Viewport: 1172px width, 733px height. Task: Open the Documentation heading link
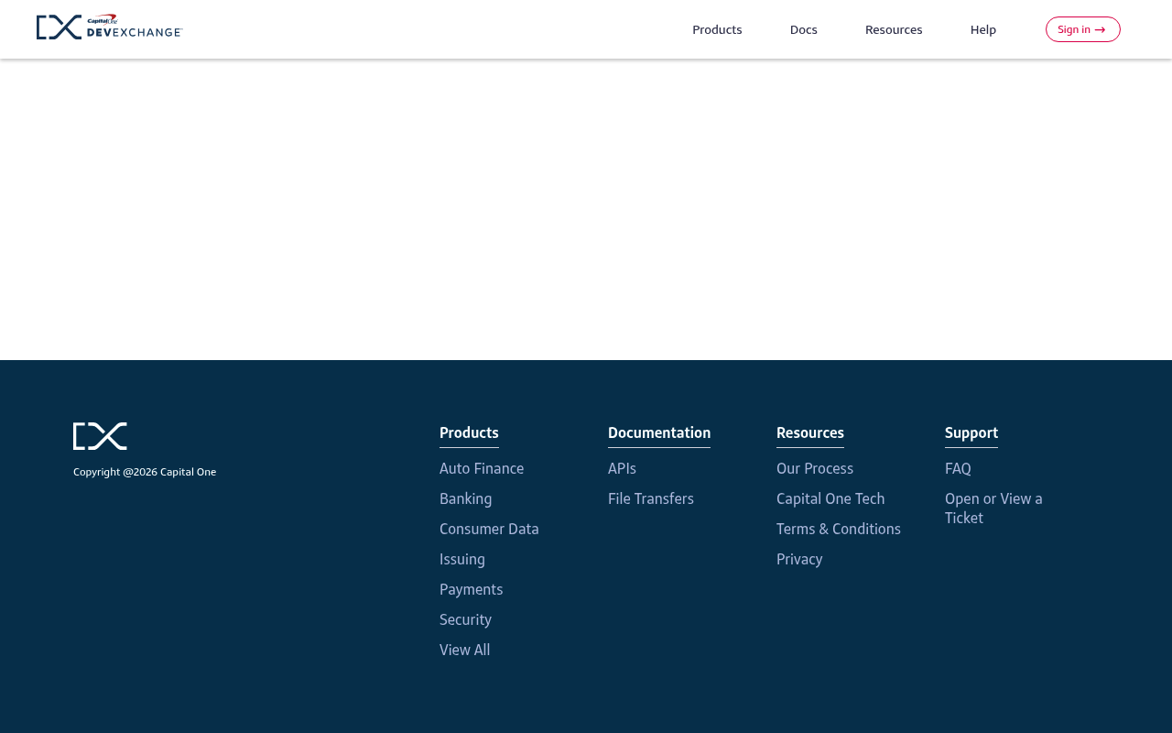coord(659,432)
